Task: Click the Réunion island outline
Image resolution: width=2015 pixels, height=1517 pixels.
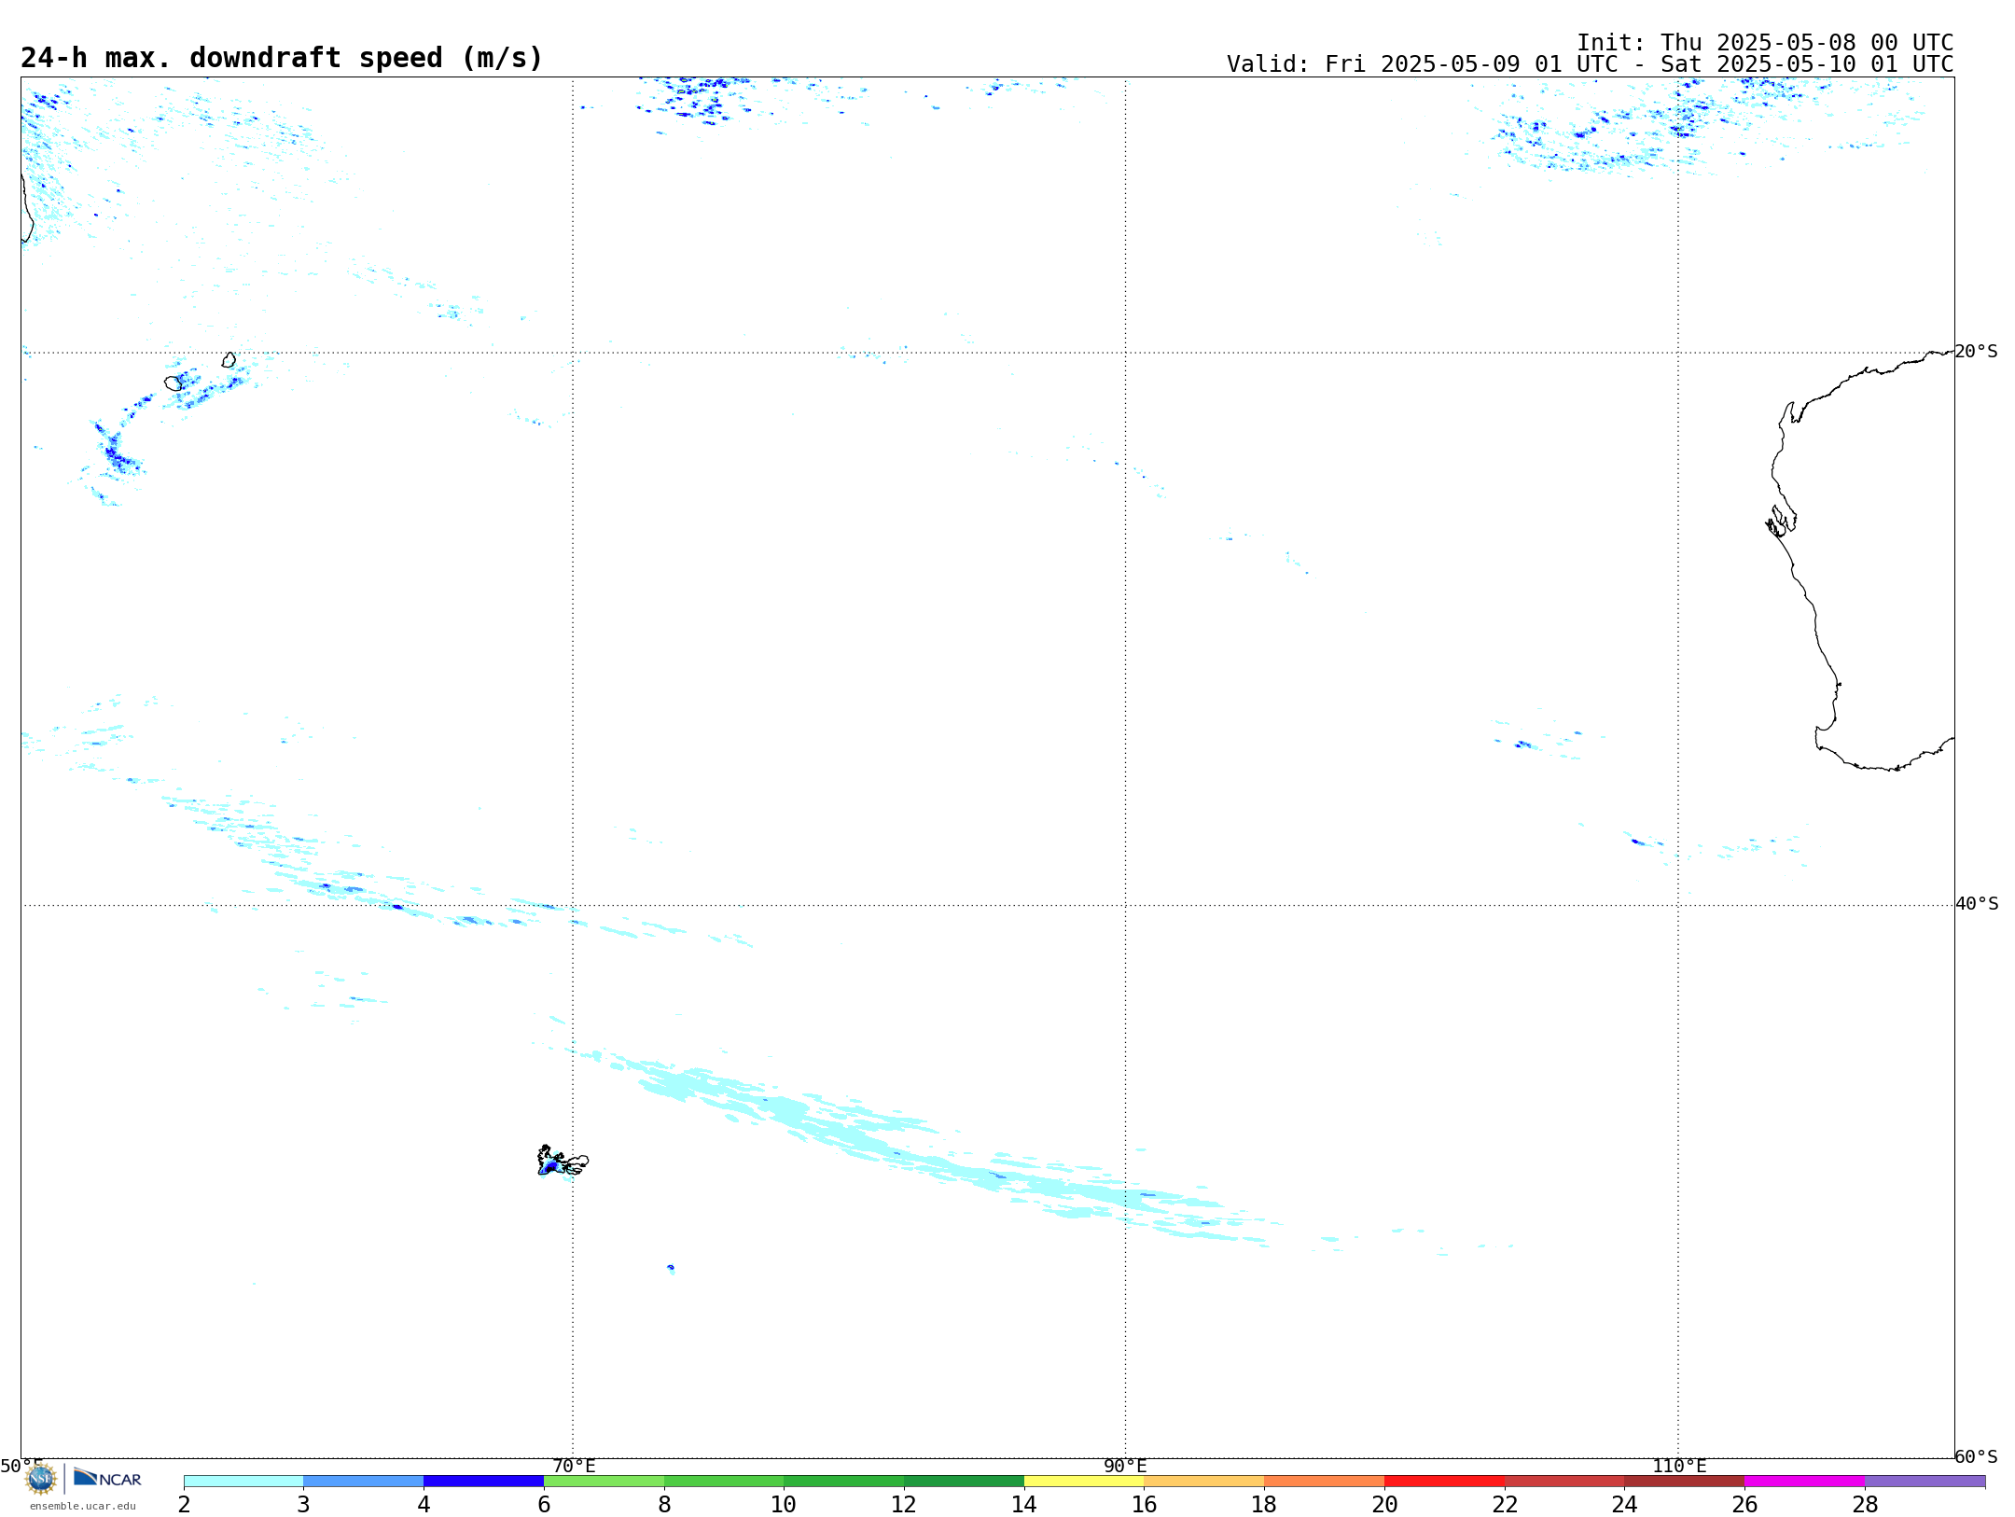Action: point(174,383)
